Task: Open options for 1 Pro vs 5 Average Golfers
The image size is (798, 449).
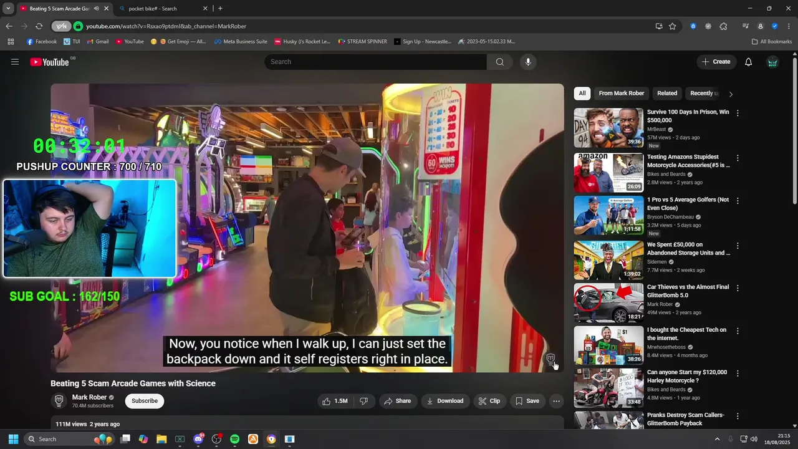Action: pyautogui.click(x=738, y=201)
